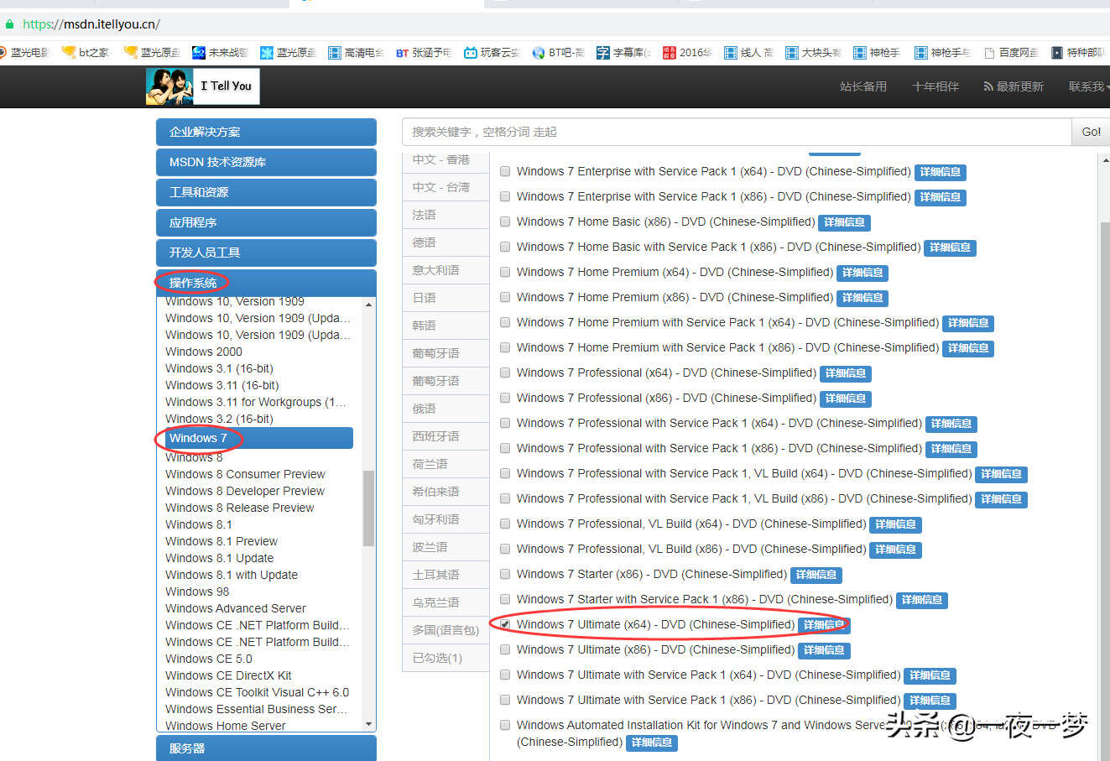Check Windows 7 Professional, VL Build (x64) box
This screenshot has width=1110, height=761.
pyautogui.click(x=505, y=524)
